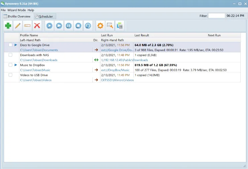
Task: Select profile name Downloads with NAS
Action: [x=34, y=55]
